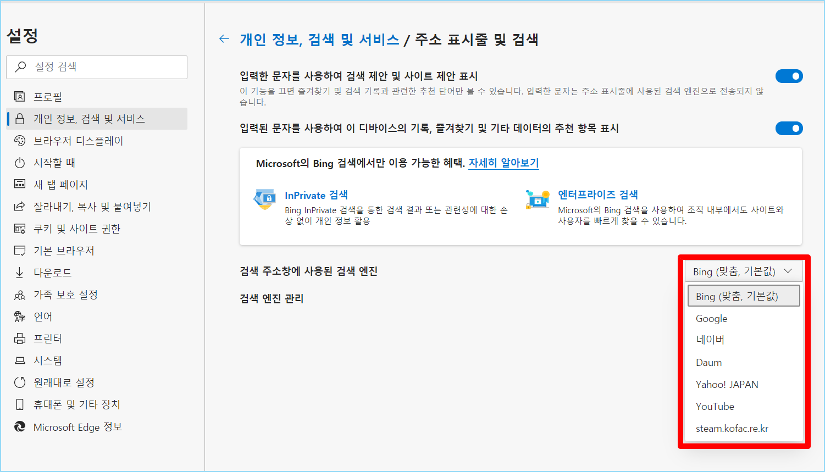Open 다운로드 settings

click(x=97, y=273)
